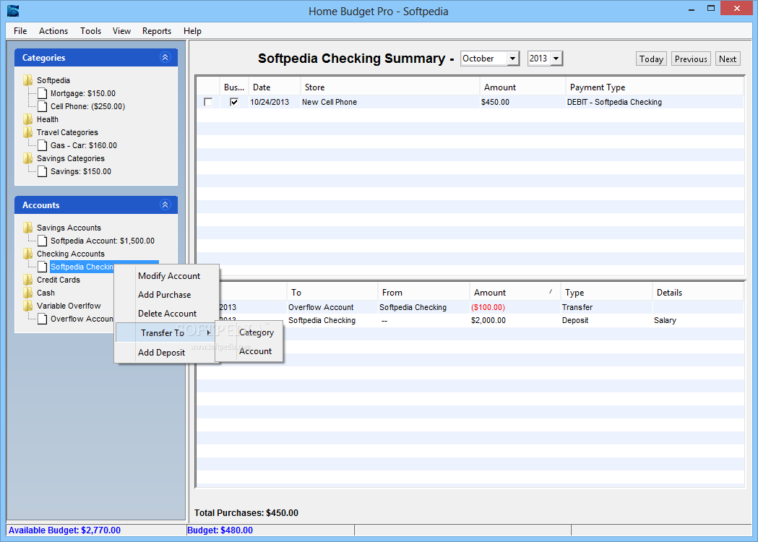
Task: Click the Savings Accounts folder icon
Action: pos(28,228)
